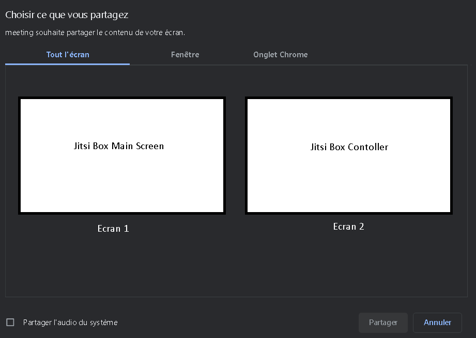Cancel sharing with the Annuler button
The width and height of the screenshot is (476, 338).
point(437,323)
